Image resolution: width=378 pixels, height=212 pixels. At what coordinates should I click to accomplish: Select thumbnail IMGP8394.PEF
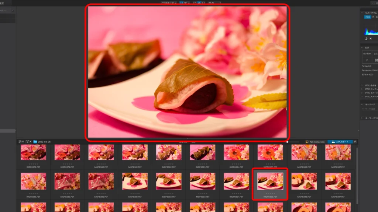[x=236, y=181]
